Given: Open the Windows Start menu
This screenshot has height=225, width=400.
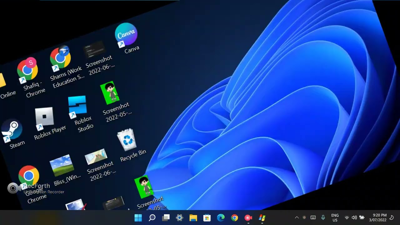Looking at the screenshot, I should point(138,218).
